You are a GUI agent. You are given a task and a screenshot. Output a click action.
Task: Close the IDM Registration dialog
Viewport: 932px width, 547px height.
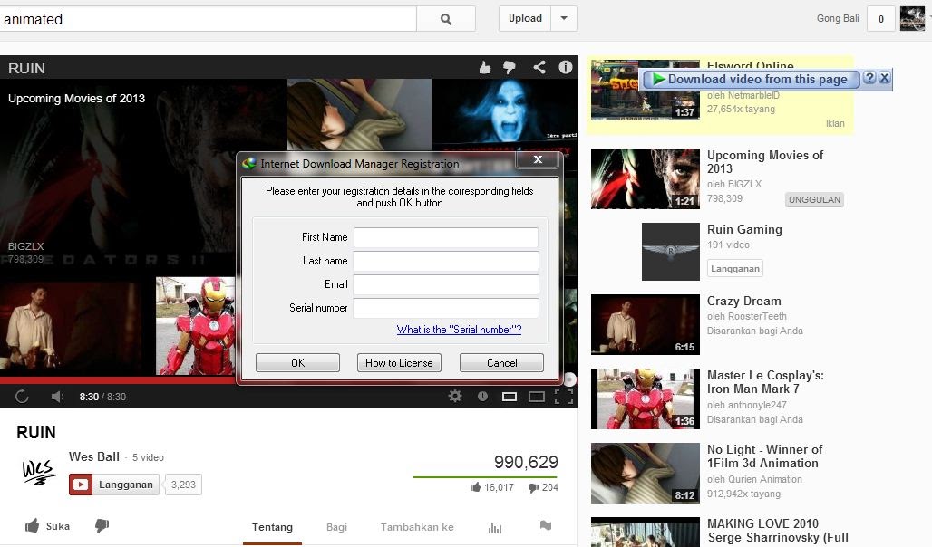538,159
